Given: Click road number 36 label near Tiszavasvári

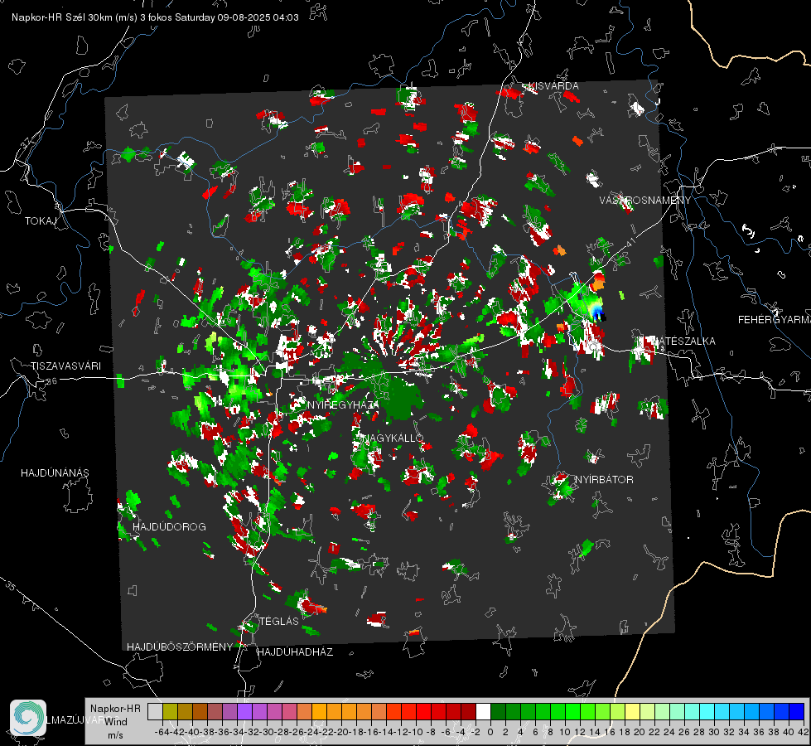Looking at the screenshot, I should (x=52, y=381).
